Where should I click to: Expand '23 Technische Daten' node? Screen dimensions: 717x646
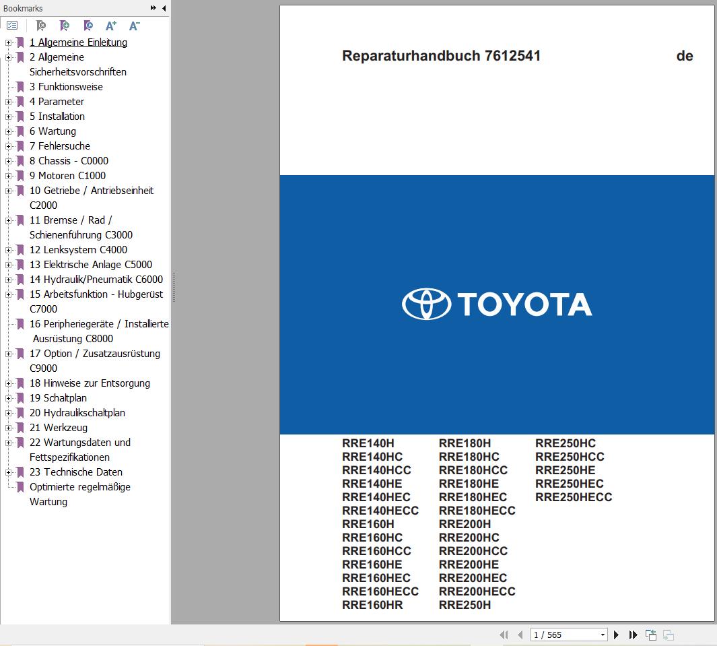pyautogui.click(x=8, y=472)
